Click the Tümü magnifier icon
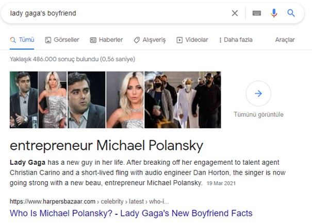Screen dimensions: 312x224 pos(13,40)
